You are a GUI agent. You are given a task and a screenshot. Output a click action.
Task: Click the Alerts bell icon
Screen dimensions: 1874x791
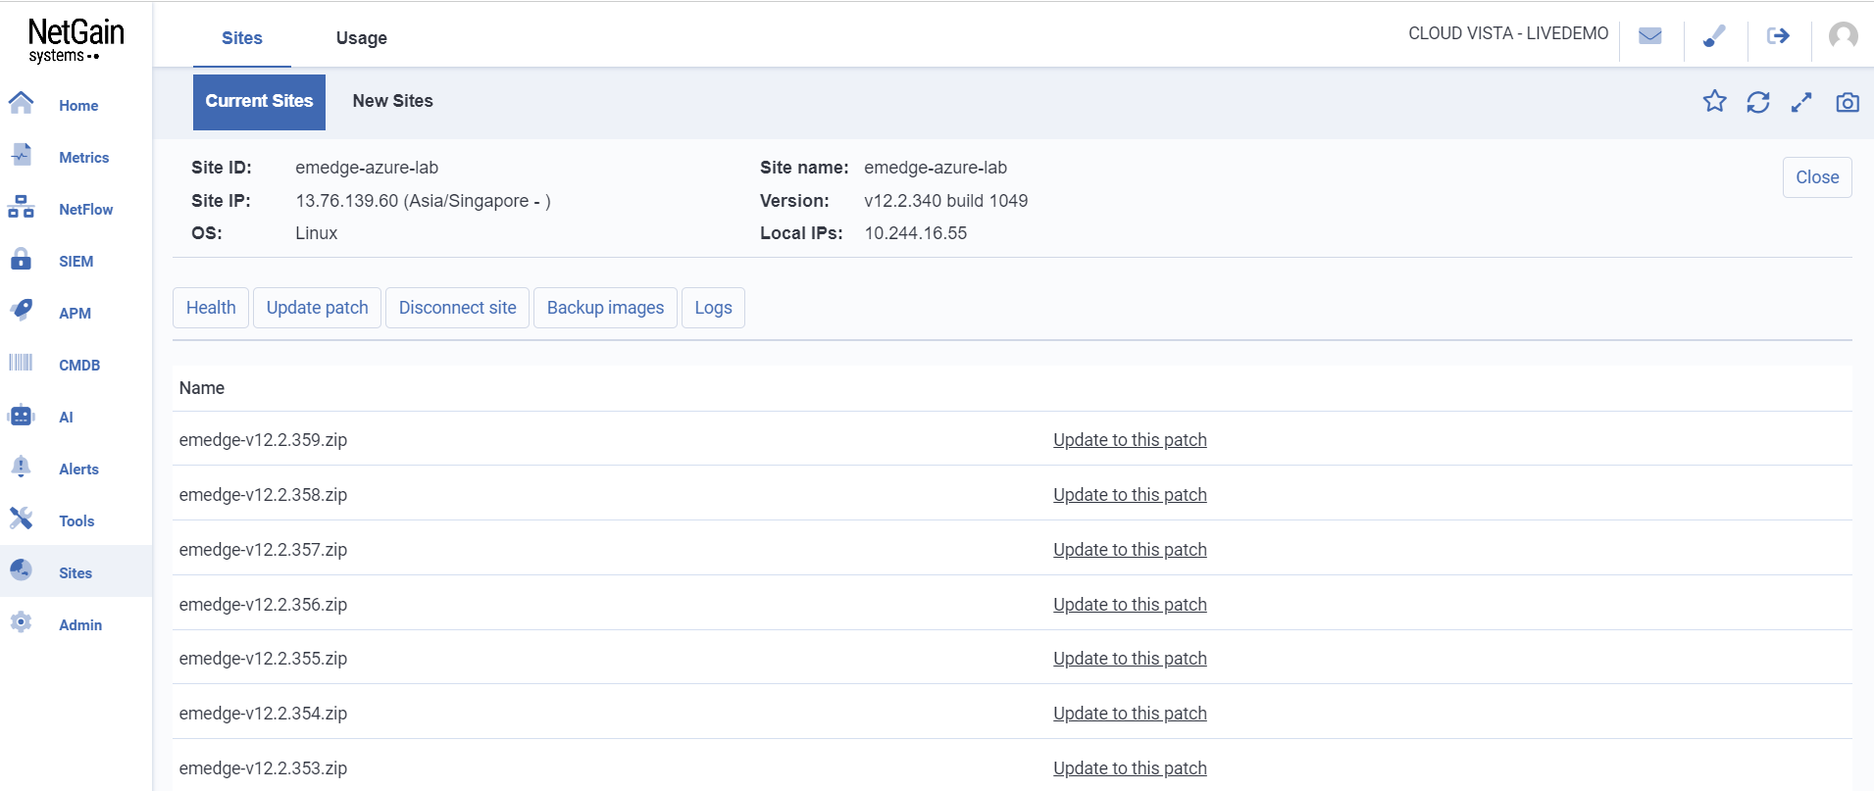21,467
